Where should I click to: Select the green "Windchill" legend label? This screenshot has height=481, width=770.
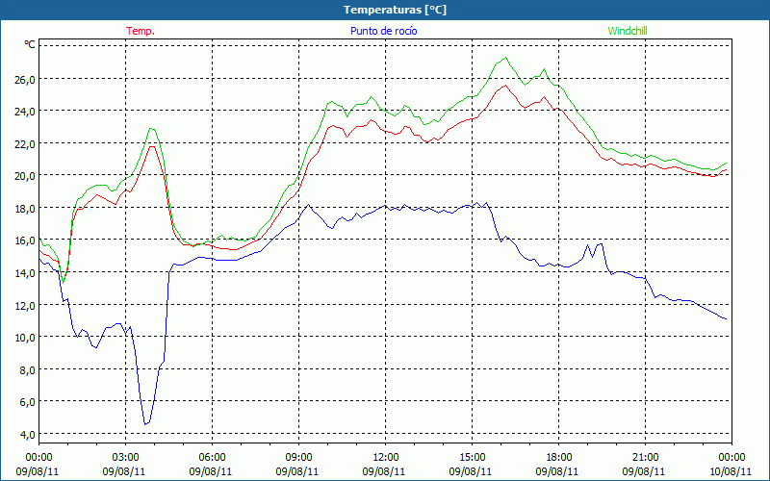[x=628, y=31]
